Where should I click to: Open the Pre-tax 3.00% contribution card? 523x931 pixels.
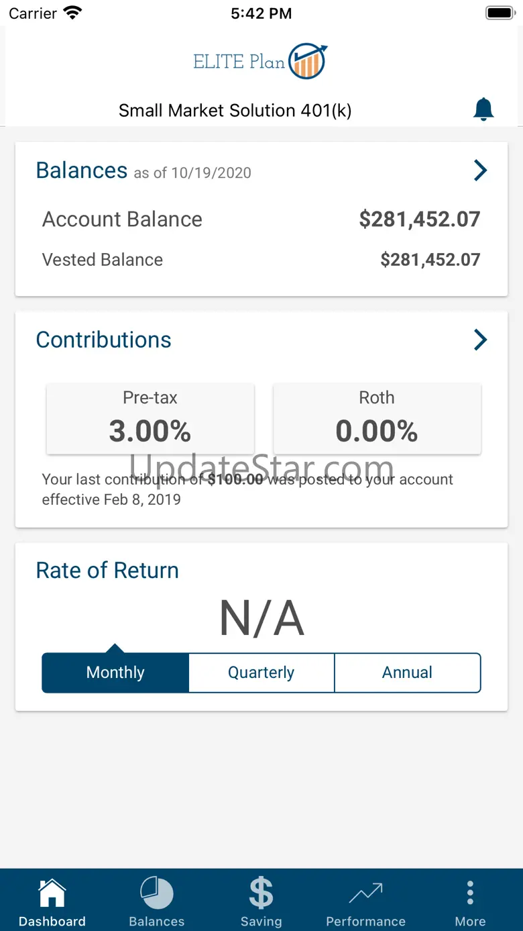(x=150, y=418)
